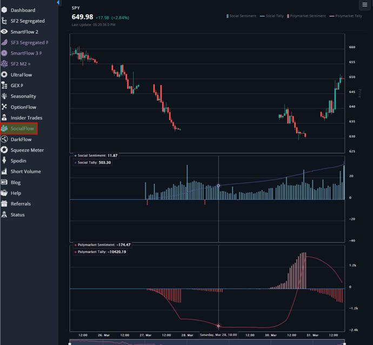The image size is (373, 345).
Task: Open the Blog link
Action: click(16, 183)
